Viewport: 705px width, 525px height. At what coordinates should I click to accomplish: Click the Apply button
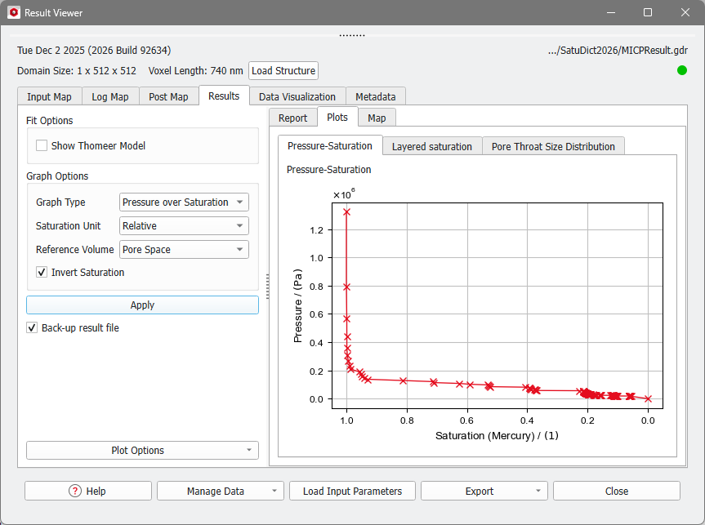(x=141, y=305)
